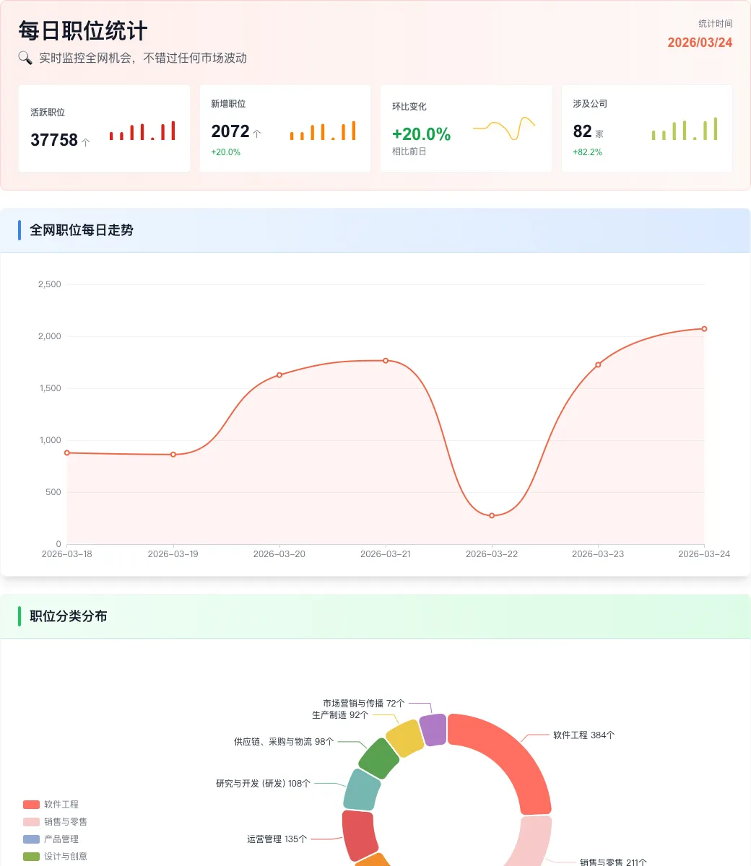Click the 统计时间 label
The height and width of the screenshot is (866, 751).
716,24
